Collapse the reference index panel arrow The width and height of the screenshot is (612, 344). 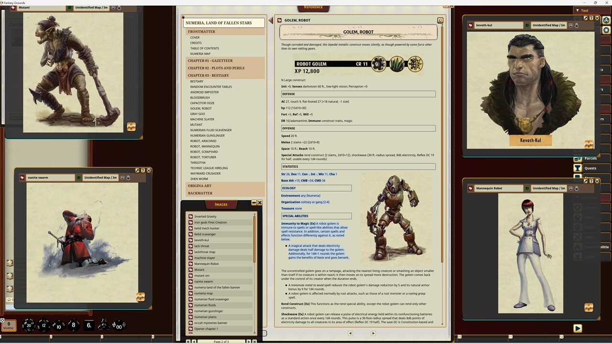271,21
